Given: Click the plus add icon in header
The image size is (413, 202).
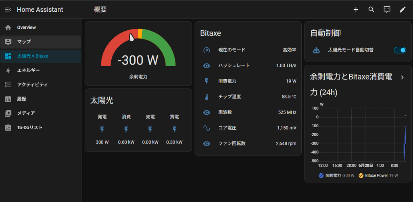Looking at the screenshot, I should click(356, 9).
